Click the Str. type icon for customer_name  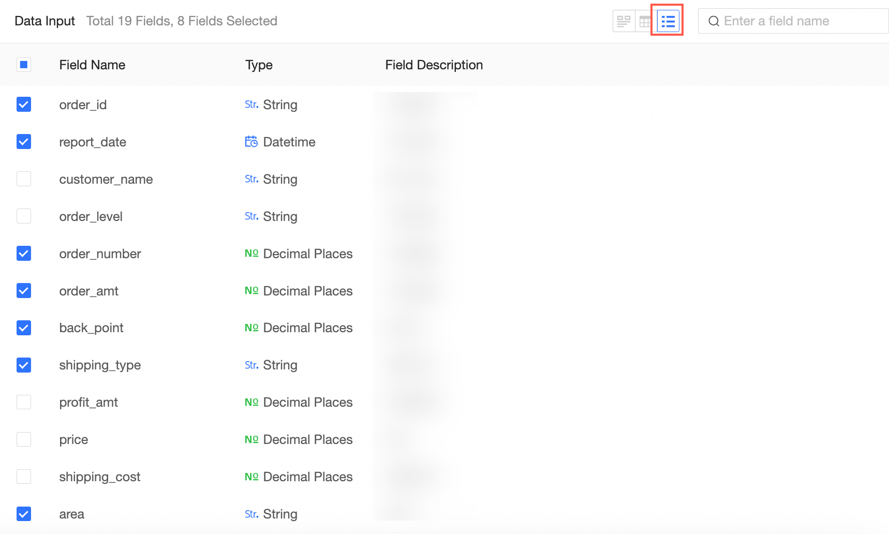(251, 179)
